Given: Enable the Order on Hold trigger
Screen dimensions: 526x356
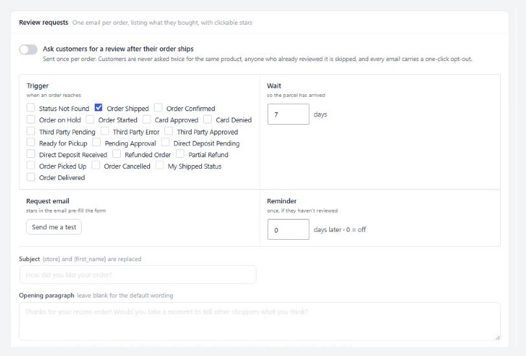Looking at the screenshot, I should pyautogui.click(x=31, y=119).
